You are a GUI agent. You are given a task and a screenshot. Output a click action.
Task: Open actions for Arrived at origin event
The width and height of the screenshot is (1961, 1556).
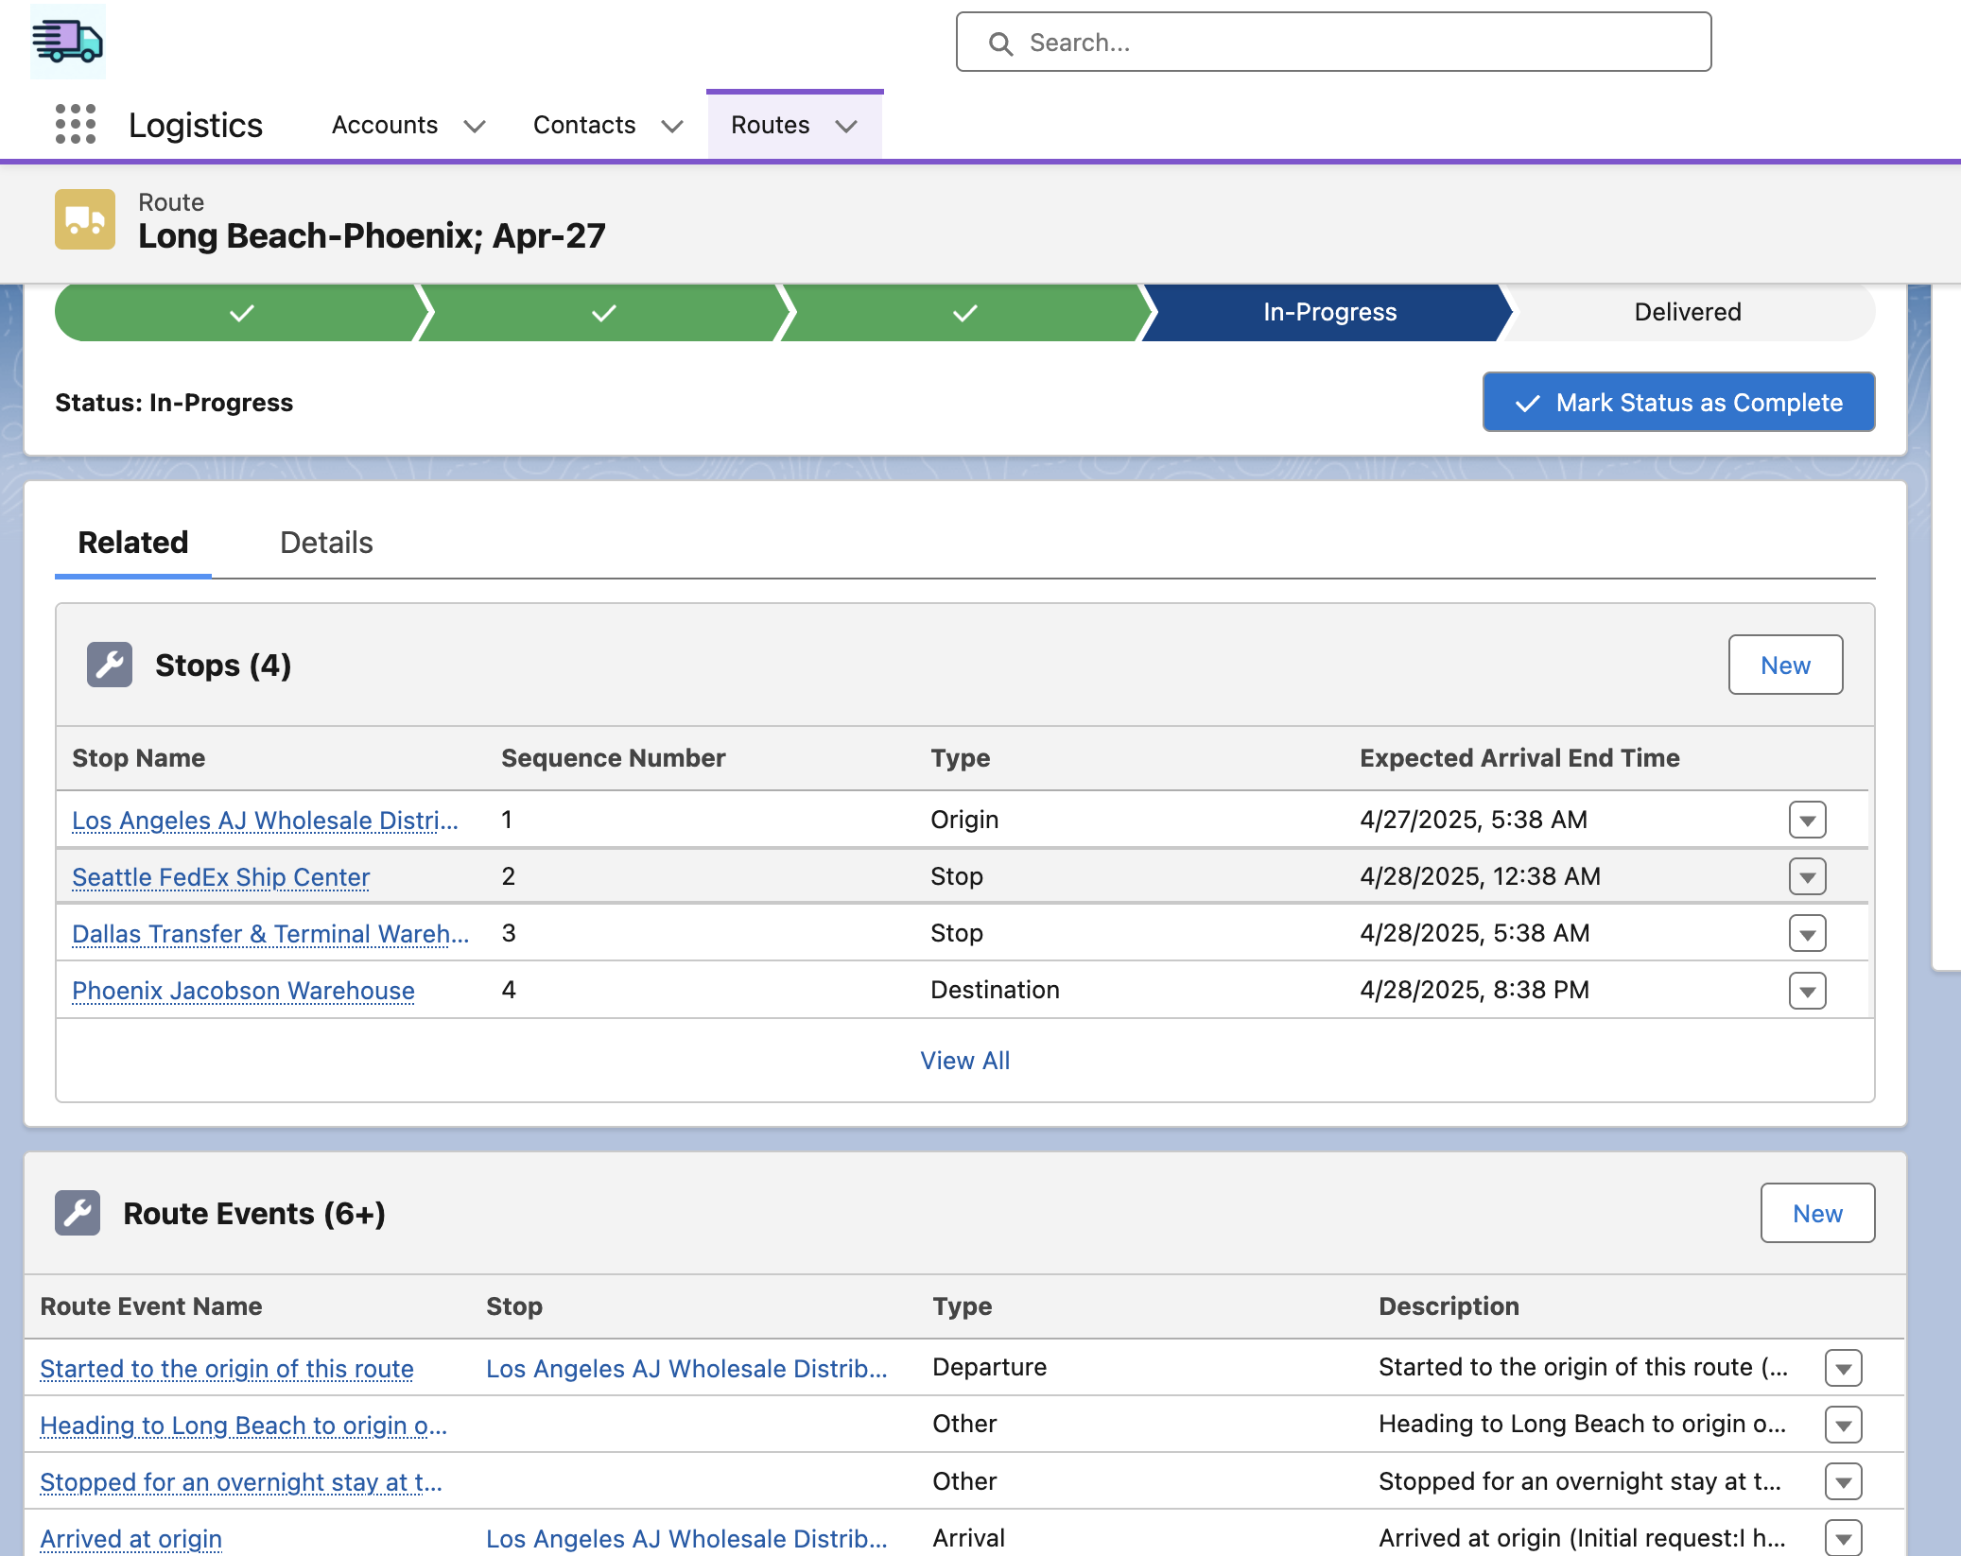click(1843, 1538)
